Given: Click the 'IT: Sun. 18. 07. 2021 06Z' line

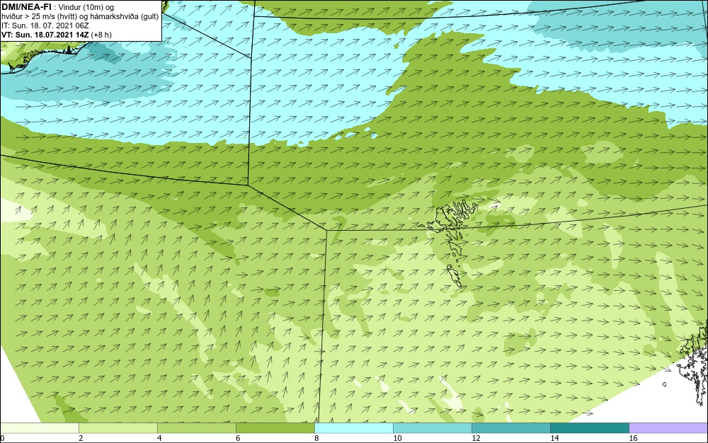Looking at the screenshot, I should (x=45, y=25).
